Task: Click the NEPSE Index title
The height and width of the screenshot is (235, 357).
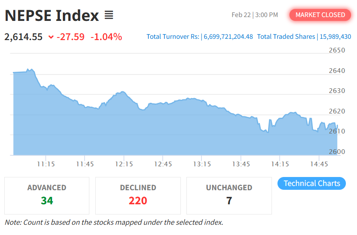Action: (x=52, y=16)
